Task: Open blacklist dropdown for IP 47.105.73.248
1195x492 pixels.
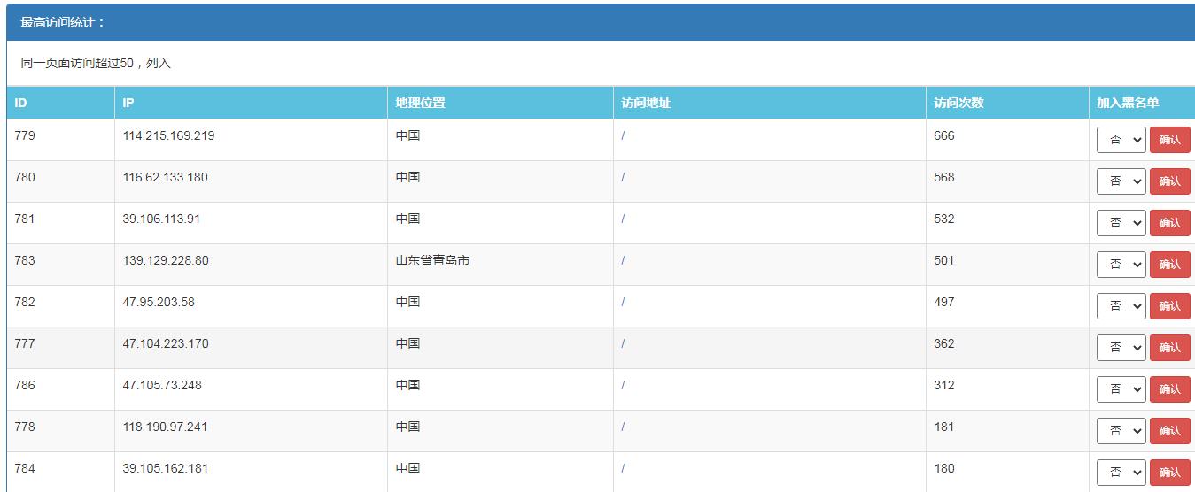Action: tap(1121, 389)
